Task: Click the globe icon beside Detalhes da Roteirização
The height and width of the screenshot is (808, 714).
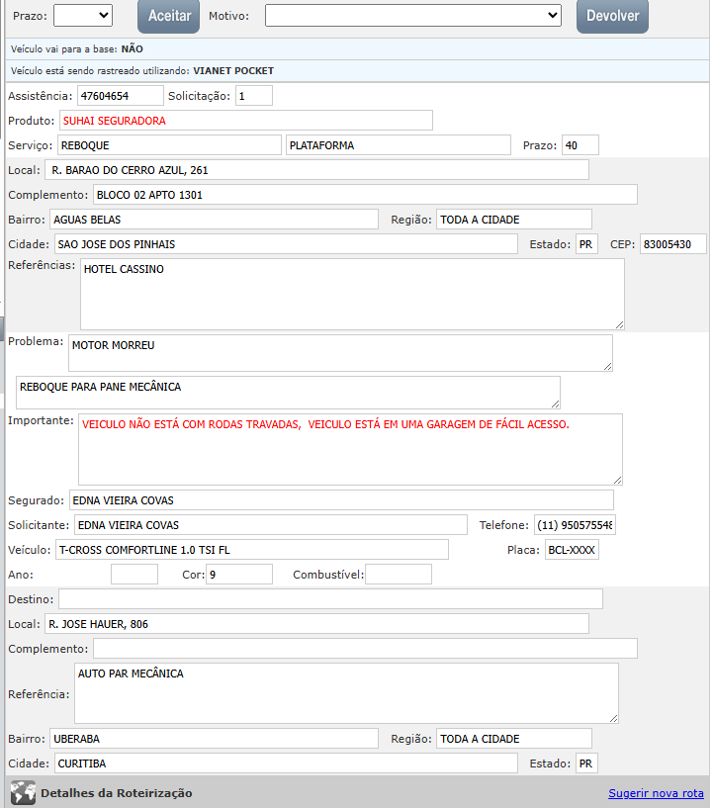Action: [23, 793]
